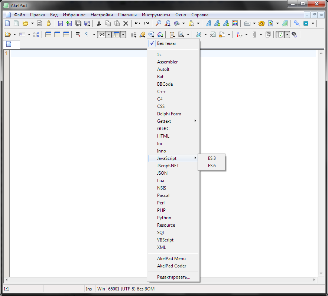
Task: Click the black X Delete icon
Action: 126,23
